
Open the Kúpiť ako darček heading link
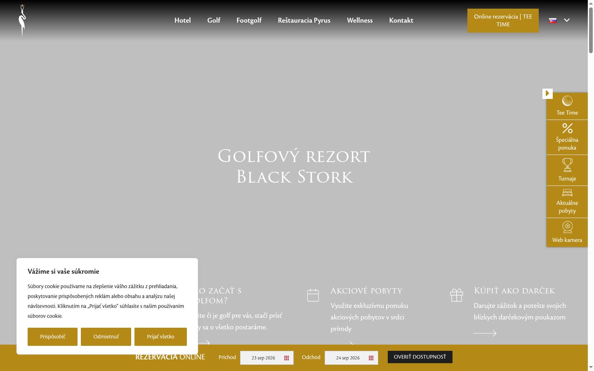[514, 291]
